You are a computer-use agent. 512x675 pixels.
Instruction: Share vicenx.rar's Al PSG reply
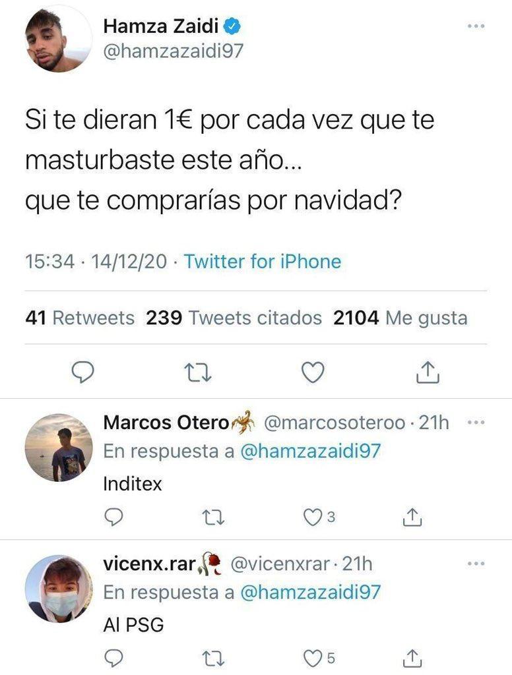pos(412,658)
